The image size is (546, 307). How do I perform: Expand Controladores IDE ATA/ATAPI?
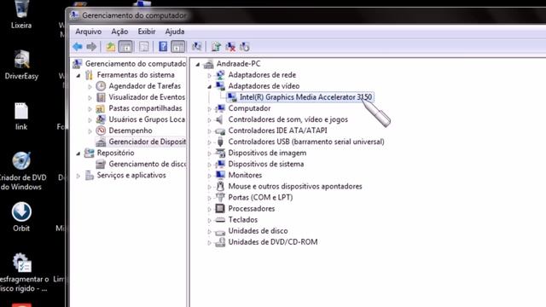coord(209,131)
